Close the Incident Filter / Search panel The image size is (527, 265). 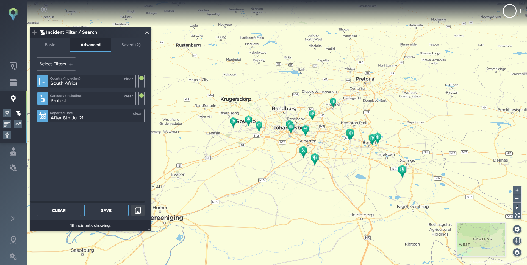(147, 32)
